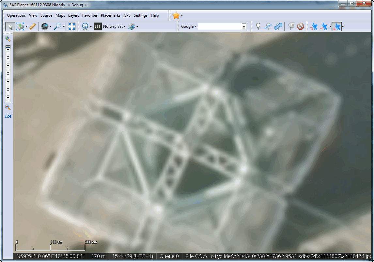Expand the Norway Sat map dropdown
This screenshot has width=374, height=262.
pos(124,26)
